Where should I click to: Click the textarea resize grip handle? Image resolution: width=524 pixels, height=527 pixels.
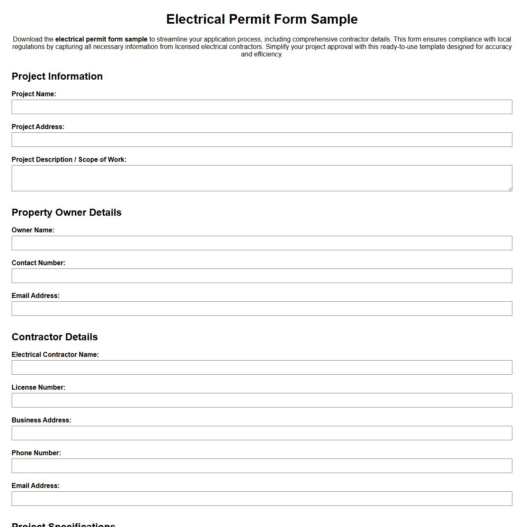[x=510, y=189]
